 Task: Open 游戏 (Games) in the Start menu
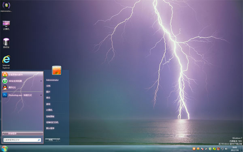48,104
